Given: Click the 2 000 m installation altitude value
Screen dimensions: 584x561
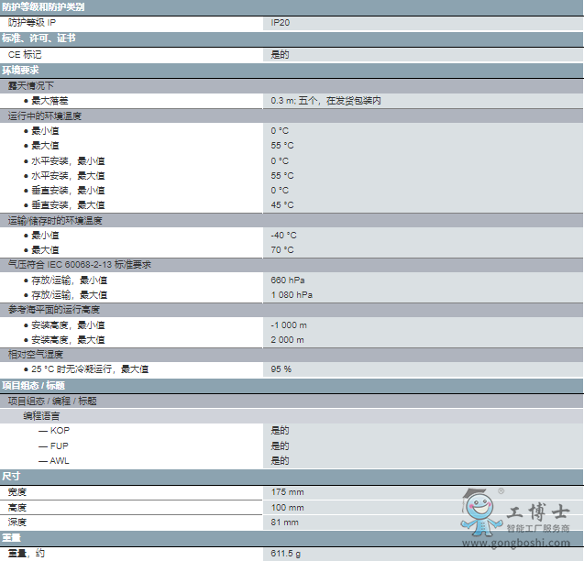Looking at the screenshot, I should coord(288,340).
